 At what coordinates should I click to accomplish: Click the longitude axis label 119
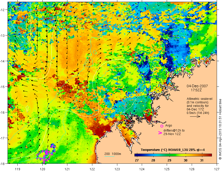18,169
